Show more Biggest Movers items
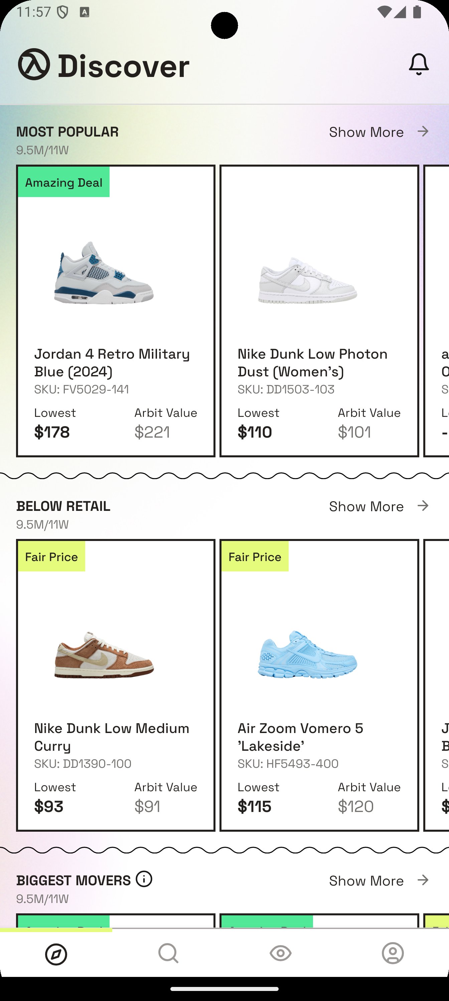Viewport: 449px width, 1001px height. click(x=366, y=881)
